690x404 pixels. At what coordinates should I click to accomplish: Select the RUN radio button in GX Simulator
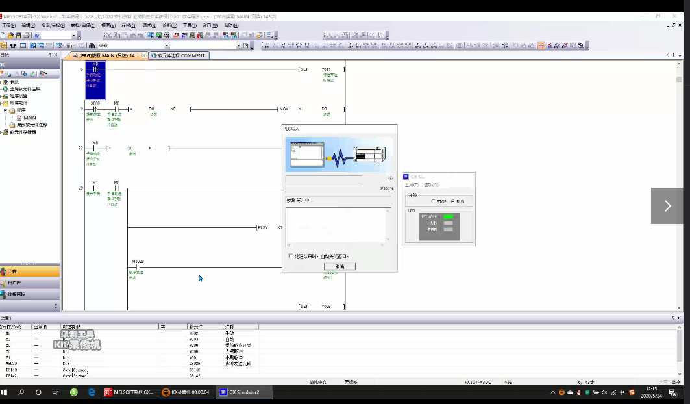click(x=453, y=201)
